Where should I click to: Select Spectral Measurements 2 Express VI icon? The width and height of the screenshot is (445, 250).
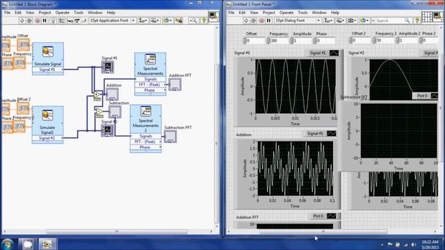tap(145, 111)
